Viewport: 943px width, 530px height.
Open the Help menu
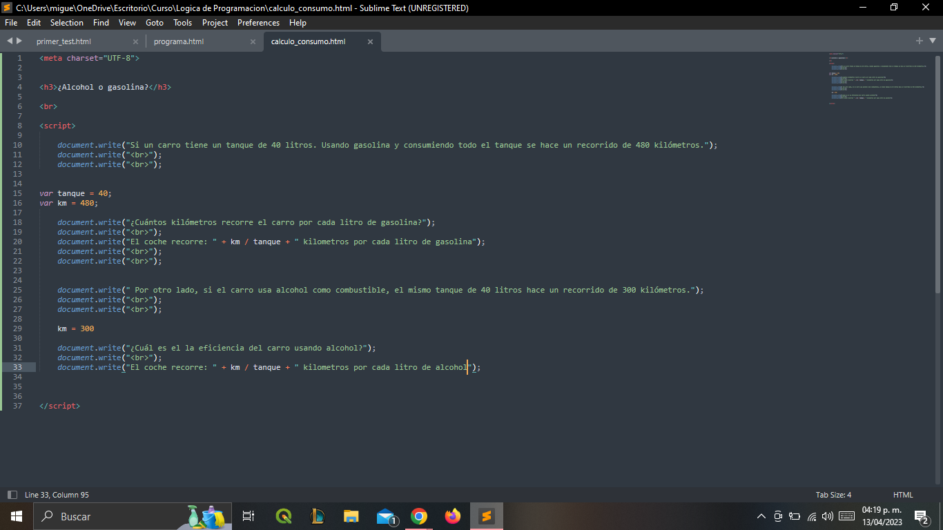[x=298, y=23]
